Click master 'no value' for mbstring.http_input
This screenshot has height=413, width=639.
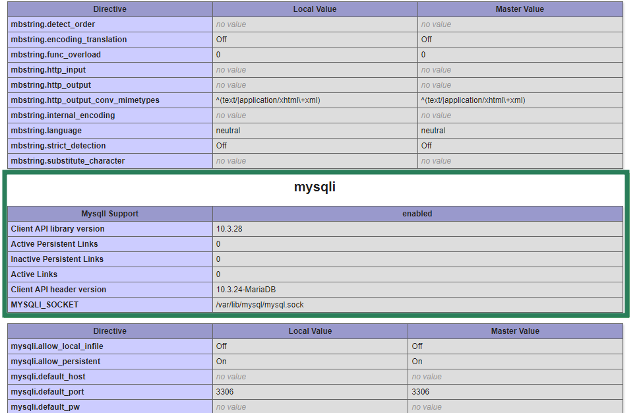[436, 70]
